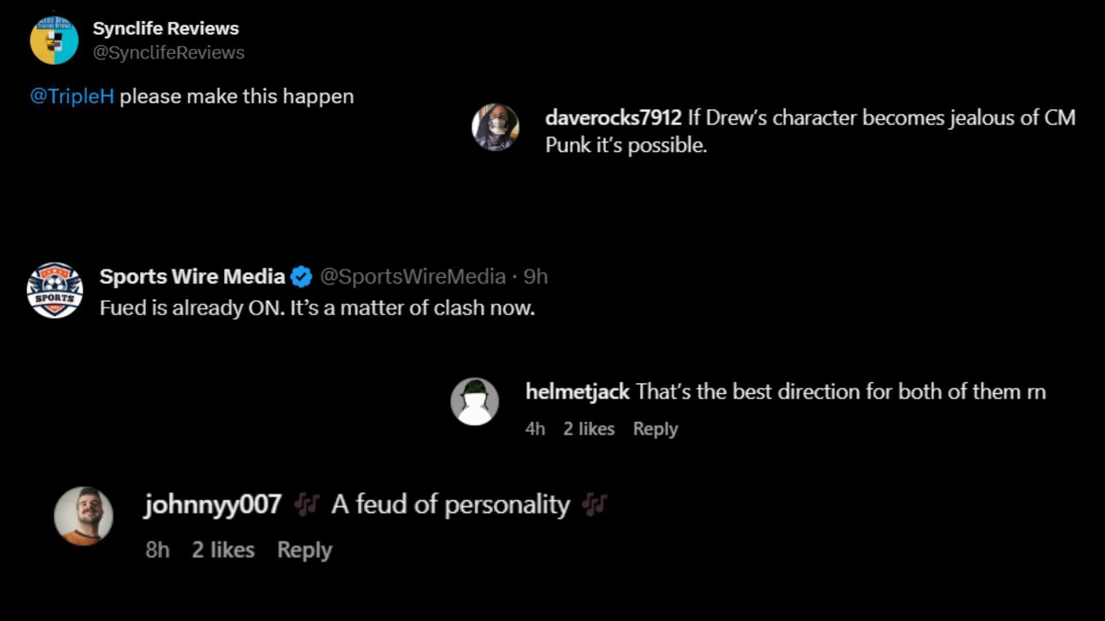Open daverocks7912's profile picture
The width and height of the screenshot is (1105, 621).
click(x=495, y=127)
